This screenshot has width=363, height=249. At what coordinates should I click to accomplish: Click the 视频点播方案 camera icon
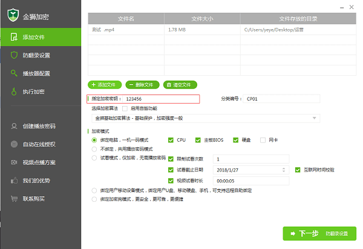click(14, 162)
